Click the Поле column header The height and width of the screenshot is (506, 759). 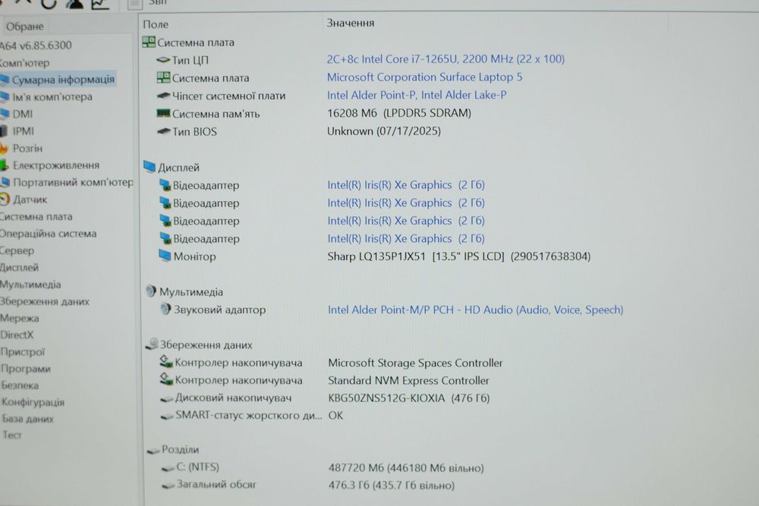[156, 24]
